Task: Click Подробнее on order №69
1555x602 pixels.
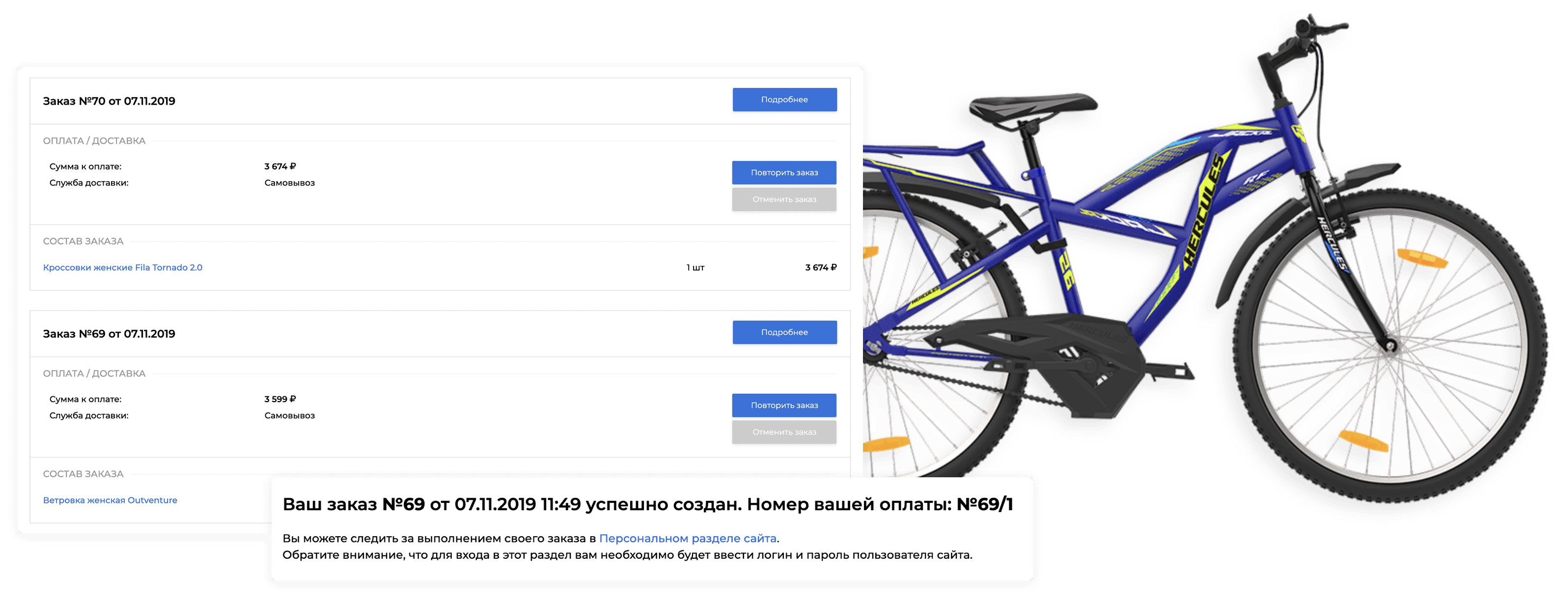Action: click(784, 332)
